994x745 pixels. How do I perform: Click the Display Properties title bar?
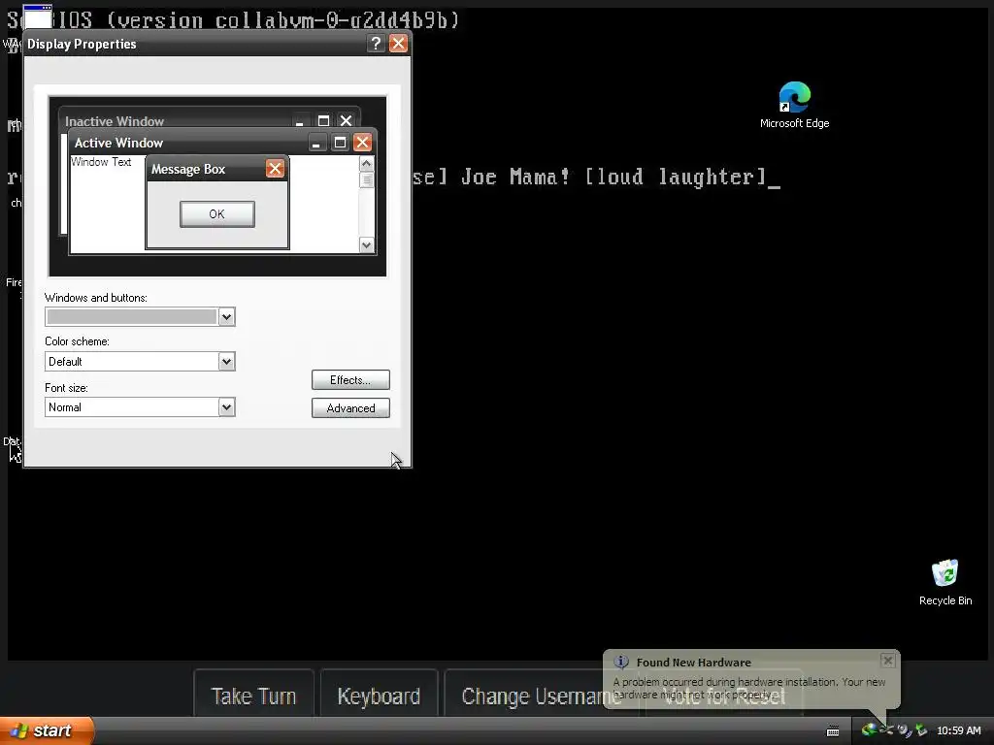pyautogui.click(x=217, y=44)
